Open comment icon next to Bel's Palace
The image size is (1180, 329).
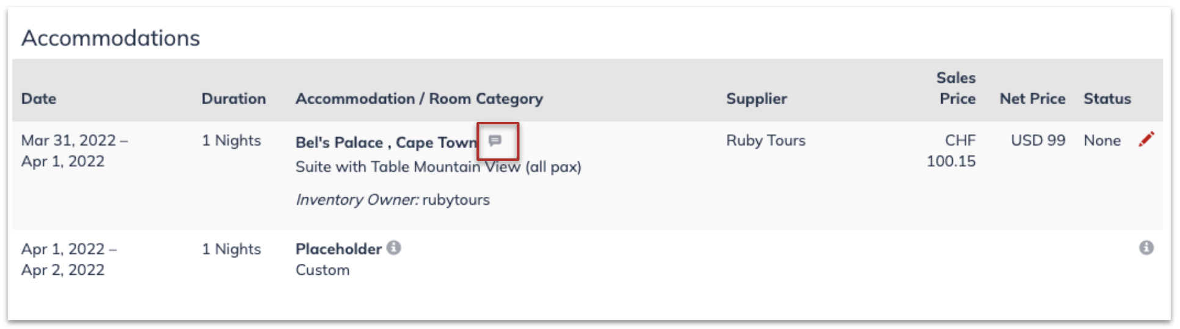click(x=495, y=141)
